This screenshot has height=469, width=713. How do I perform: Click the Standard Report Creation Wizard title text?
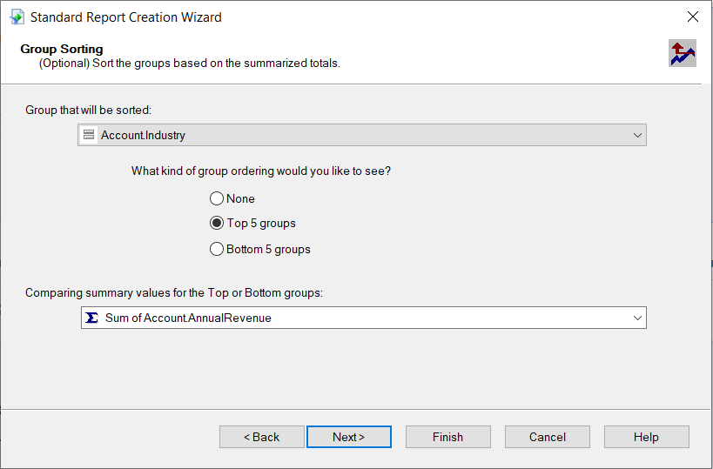[x=126, y=17]
